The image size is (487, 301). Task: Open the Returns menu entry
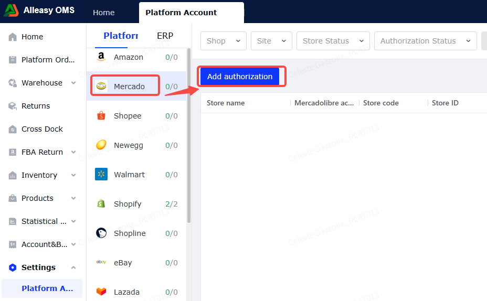tap(36, 106)
